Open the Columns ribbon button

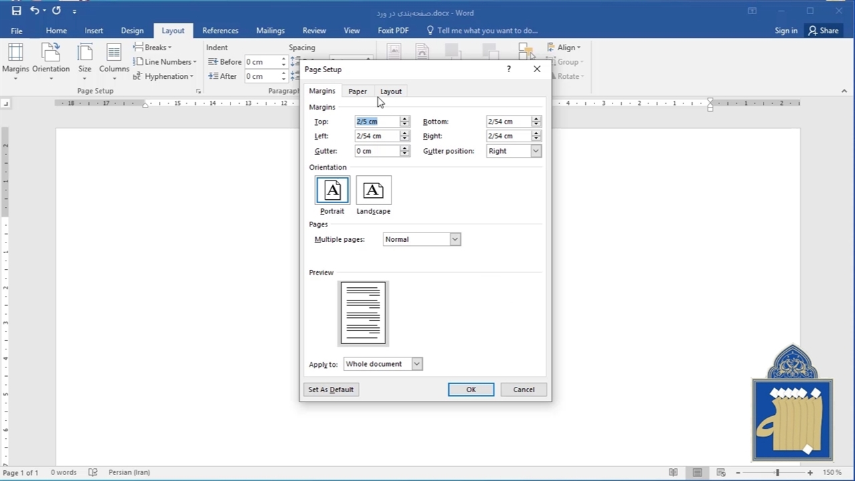point(114,60)
